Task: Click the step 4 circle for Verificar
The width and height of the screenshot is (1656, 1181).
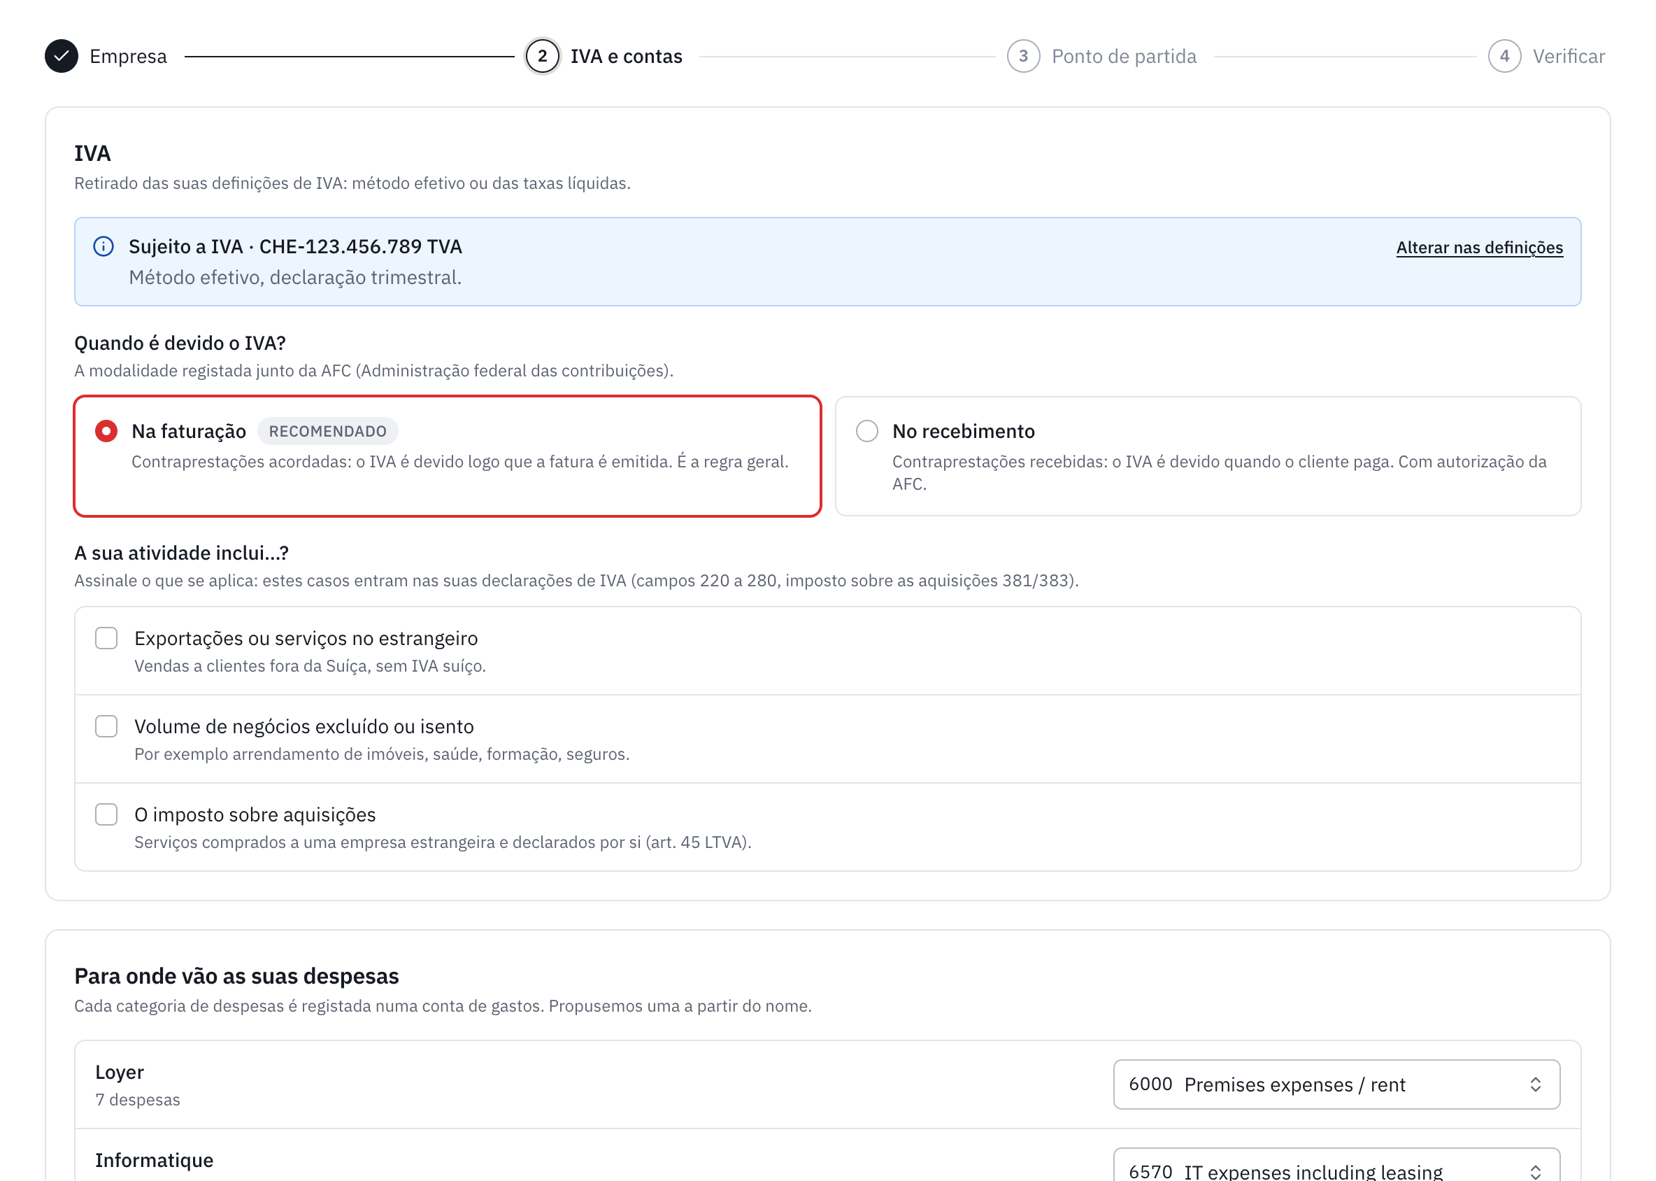Action: [x=1504, y=56]
